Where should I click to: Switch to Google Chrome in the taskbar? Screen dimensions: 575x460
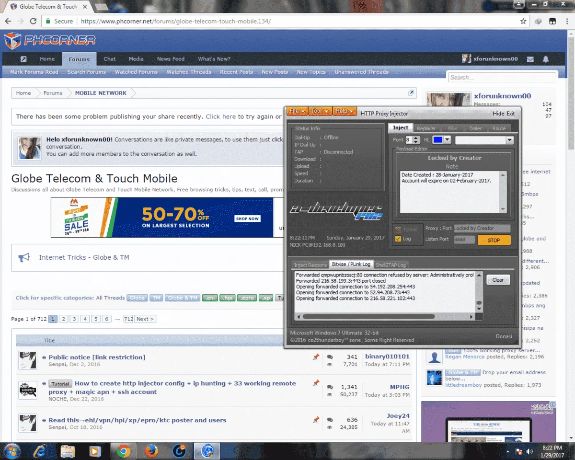tap(124, 451)
